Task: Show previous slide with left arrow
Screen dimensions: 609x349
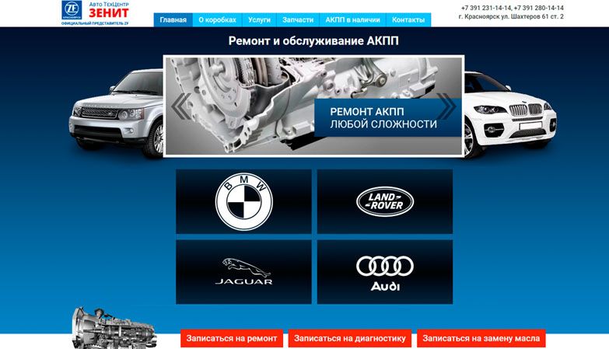Action: click(181, 106)
